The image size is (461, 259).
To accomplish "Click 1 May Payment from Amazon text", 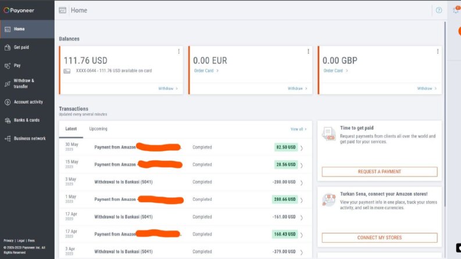I will click(x=115, y=199).
